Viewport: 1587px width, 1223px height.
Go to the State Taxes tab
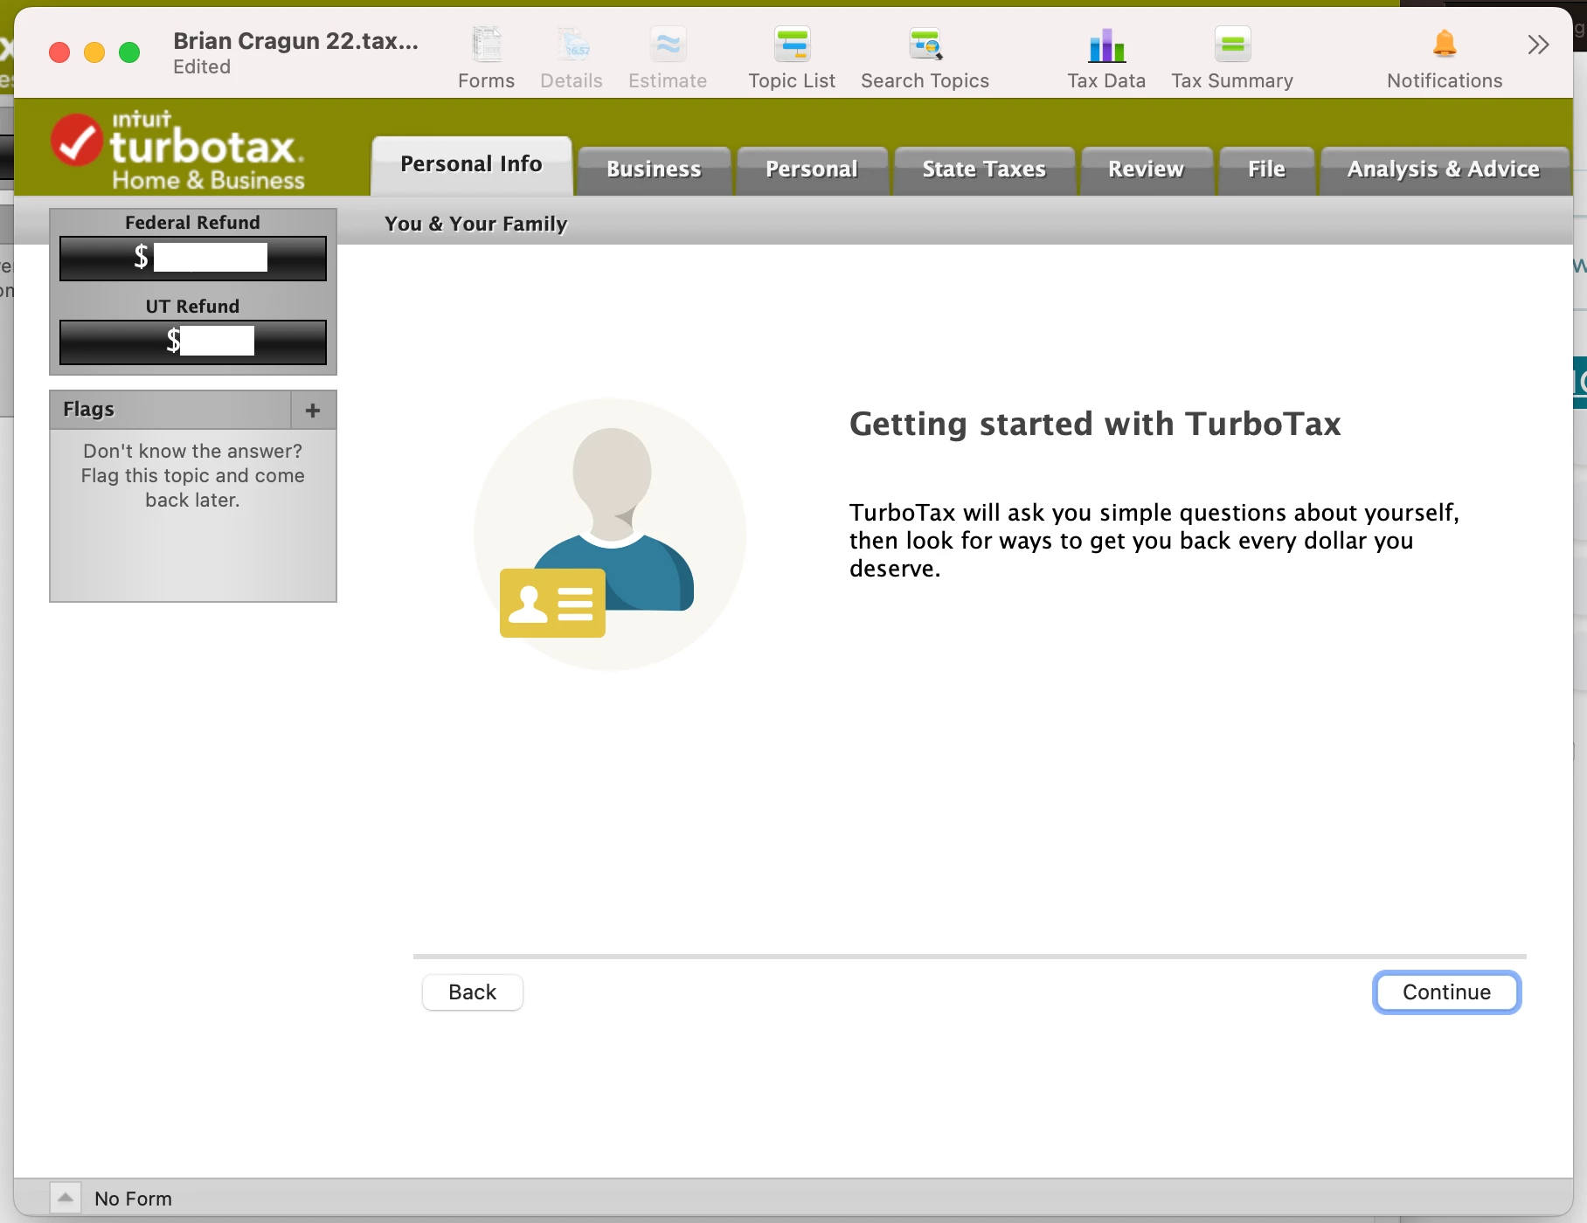[x=984, y=169]
